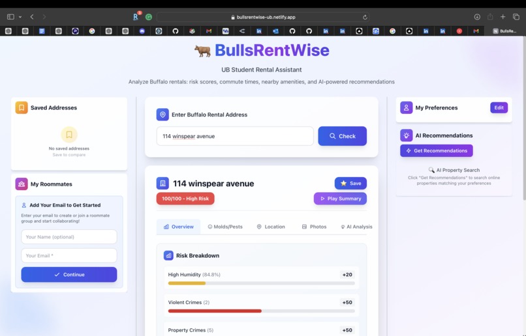Switch to the Google Docs pinned tab
This screenshot has height=336, width=526.
tap(42, 31)
